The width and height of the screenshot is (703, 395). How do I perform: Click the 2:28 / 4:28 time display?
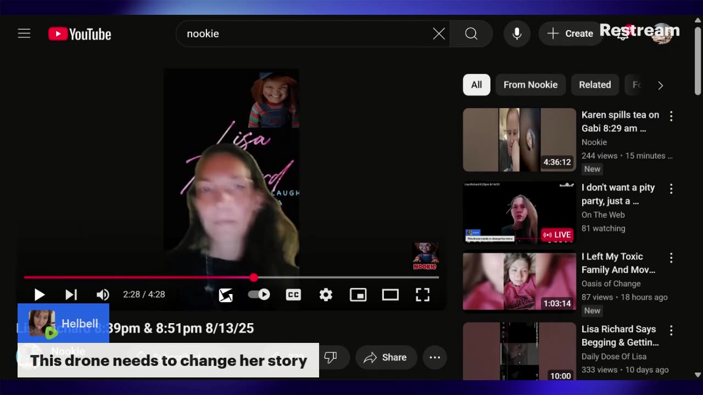coord(144,295)
